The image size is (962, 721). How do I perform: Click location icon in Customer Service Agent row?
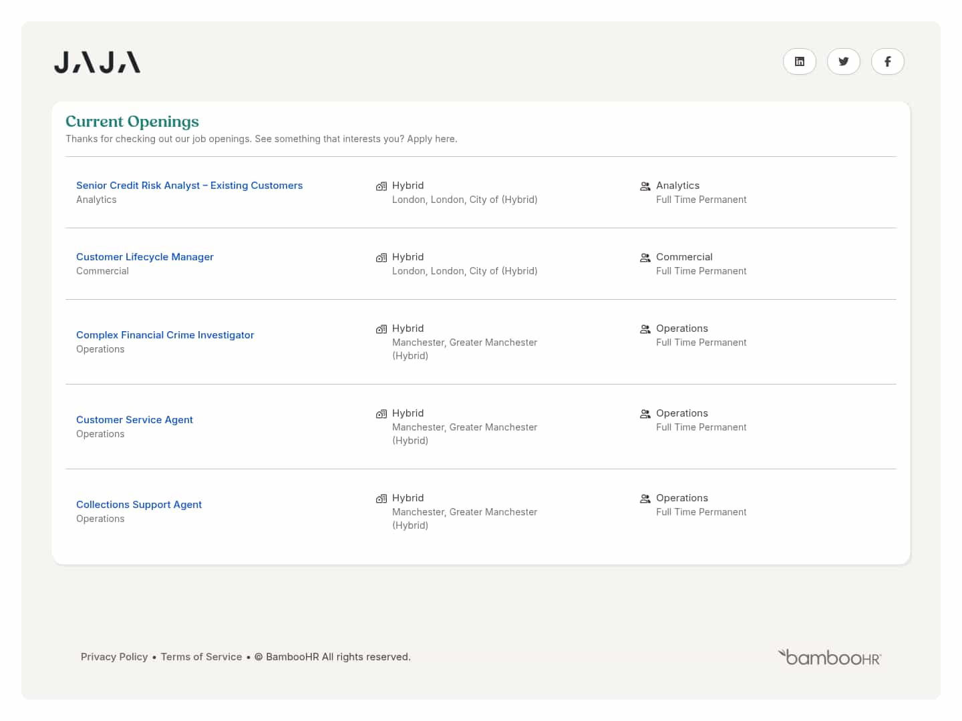(381, 414)
